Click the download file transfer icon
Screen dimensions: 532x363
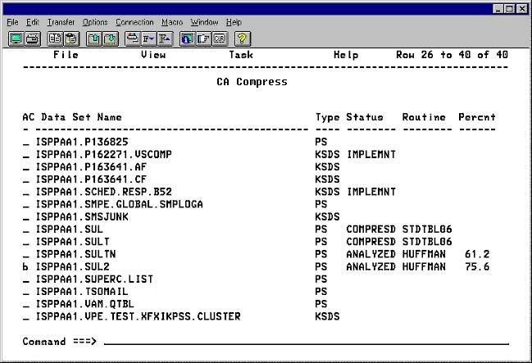point(109,39)
